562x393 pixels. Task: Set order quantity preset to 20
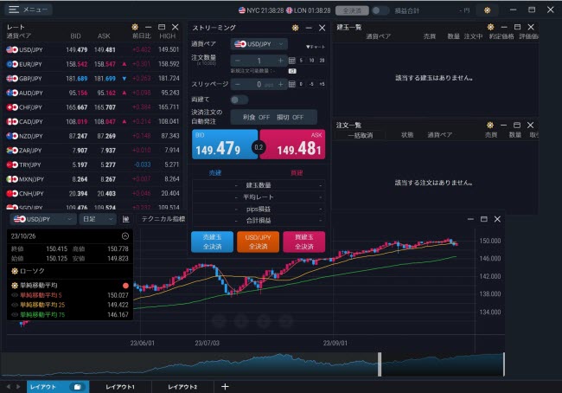[322, 61]
